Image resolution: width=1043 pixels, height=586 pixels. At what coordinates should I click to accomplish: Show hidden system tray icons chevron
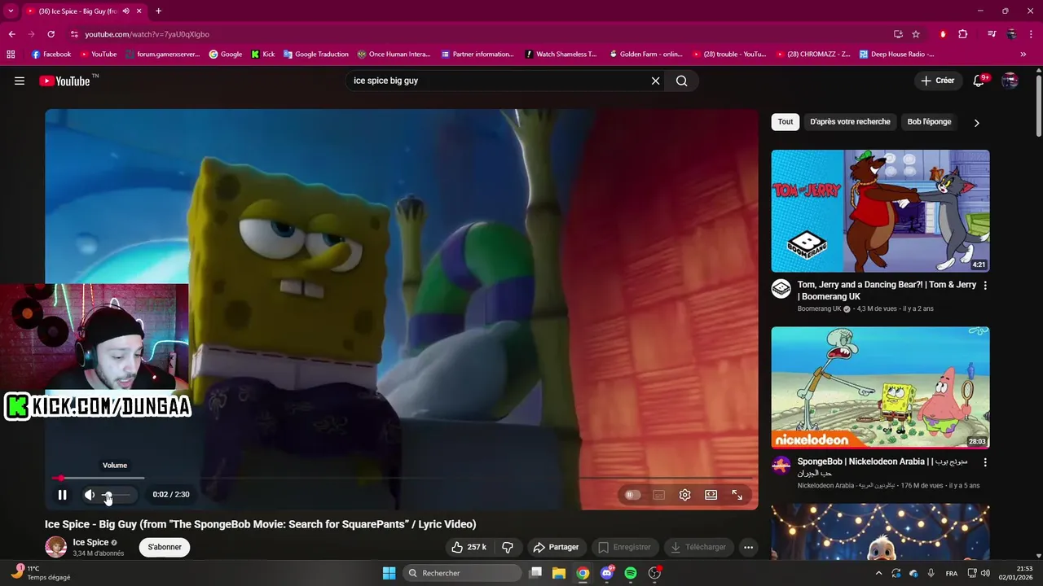point(878,573)
